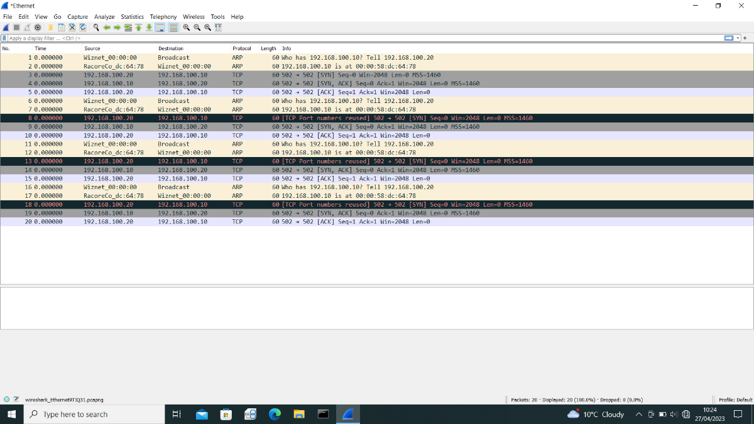This screenshot has width=754, height=424.
Task: Click the reload capture file icon
Action: (82, 28)
